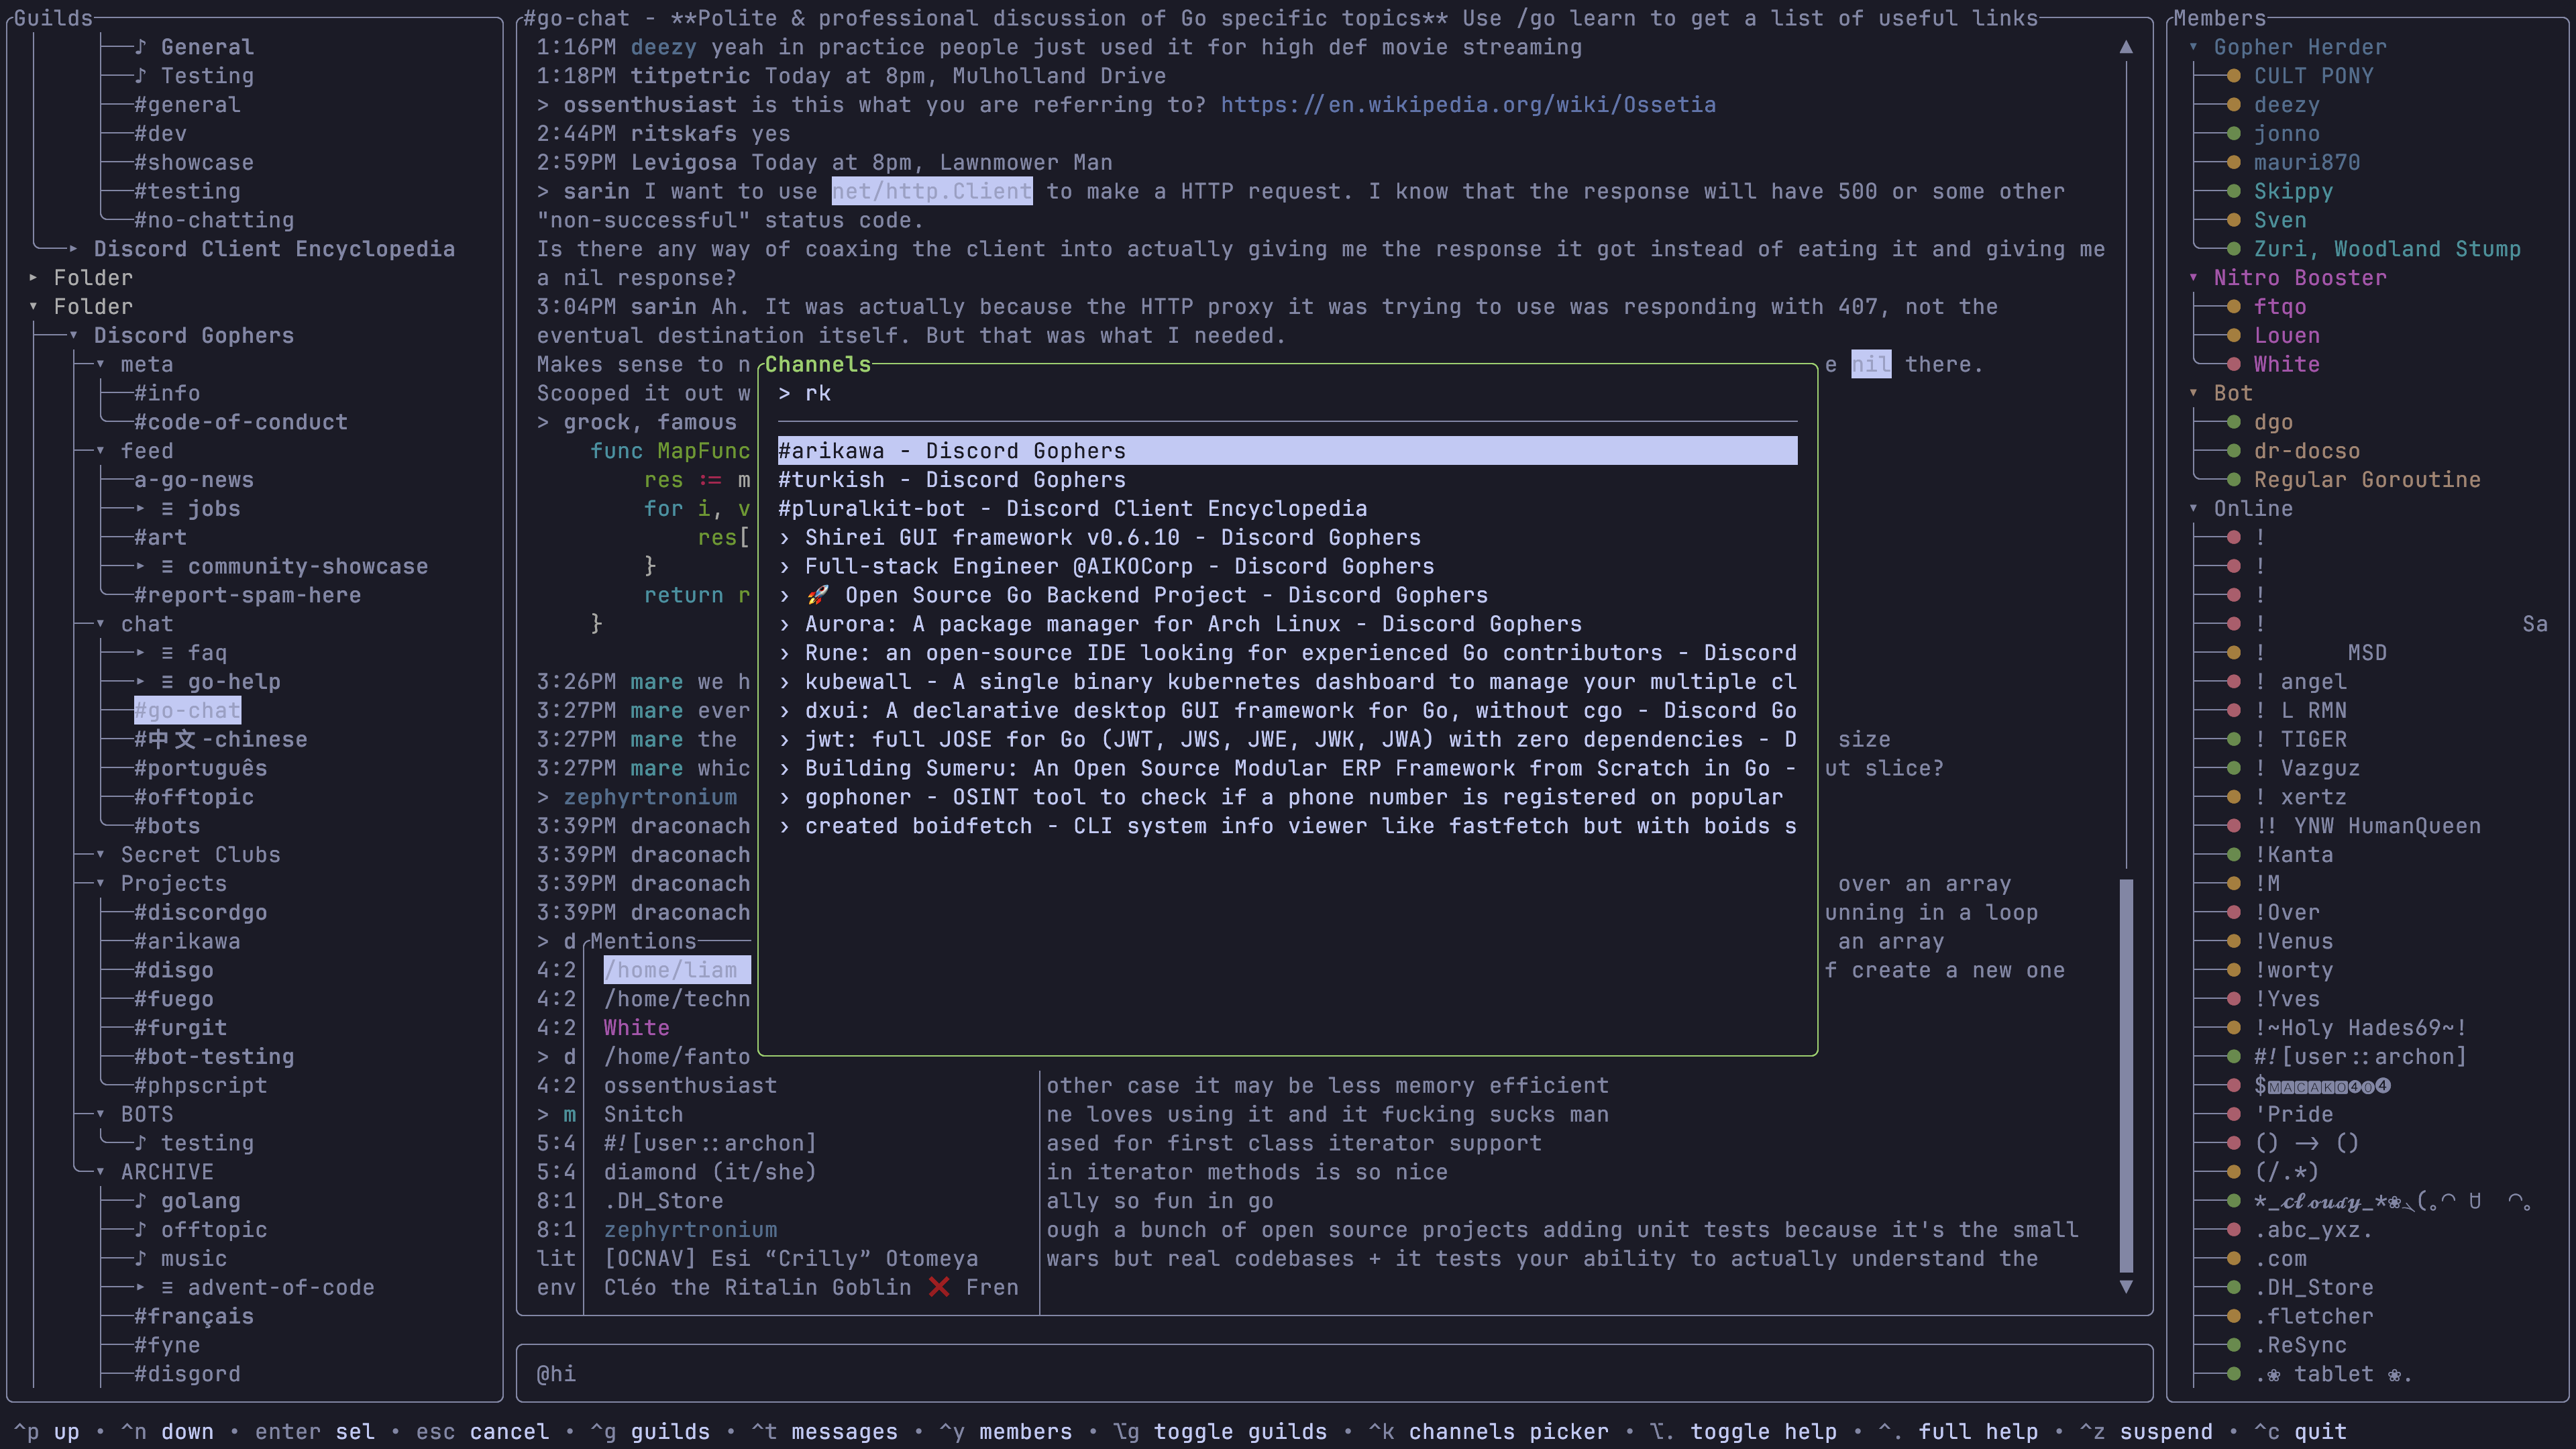This screenshot has width=2576, height=1449.
Task: Select Regular Goroutine bot member
Action: click(x=2367, y=480)
